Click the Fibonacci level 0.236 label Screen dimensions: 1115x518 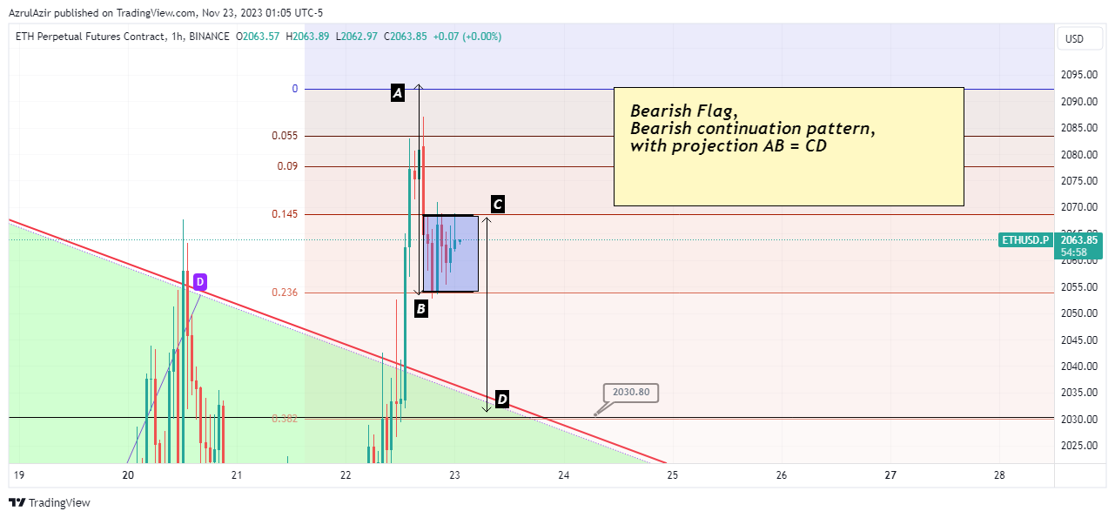coord(285,293)
